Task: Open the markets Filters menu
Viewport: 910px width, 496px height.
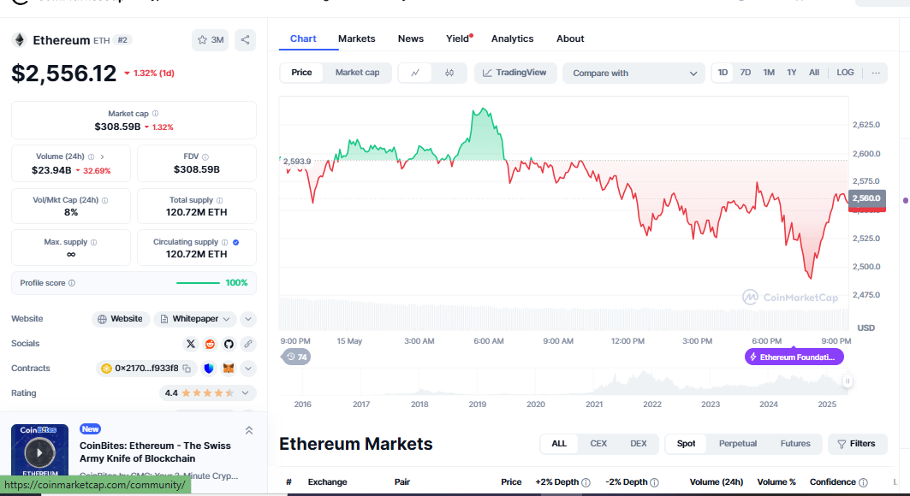Action: pos(857,445)
